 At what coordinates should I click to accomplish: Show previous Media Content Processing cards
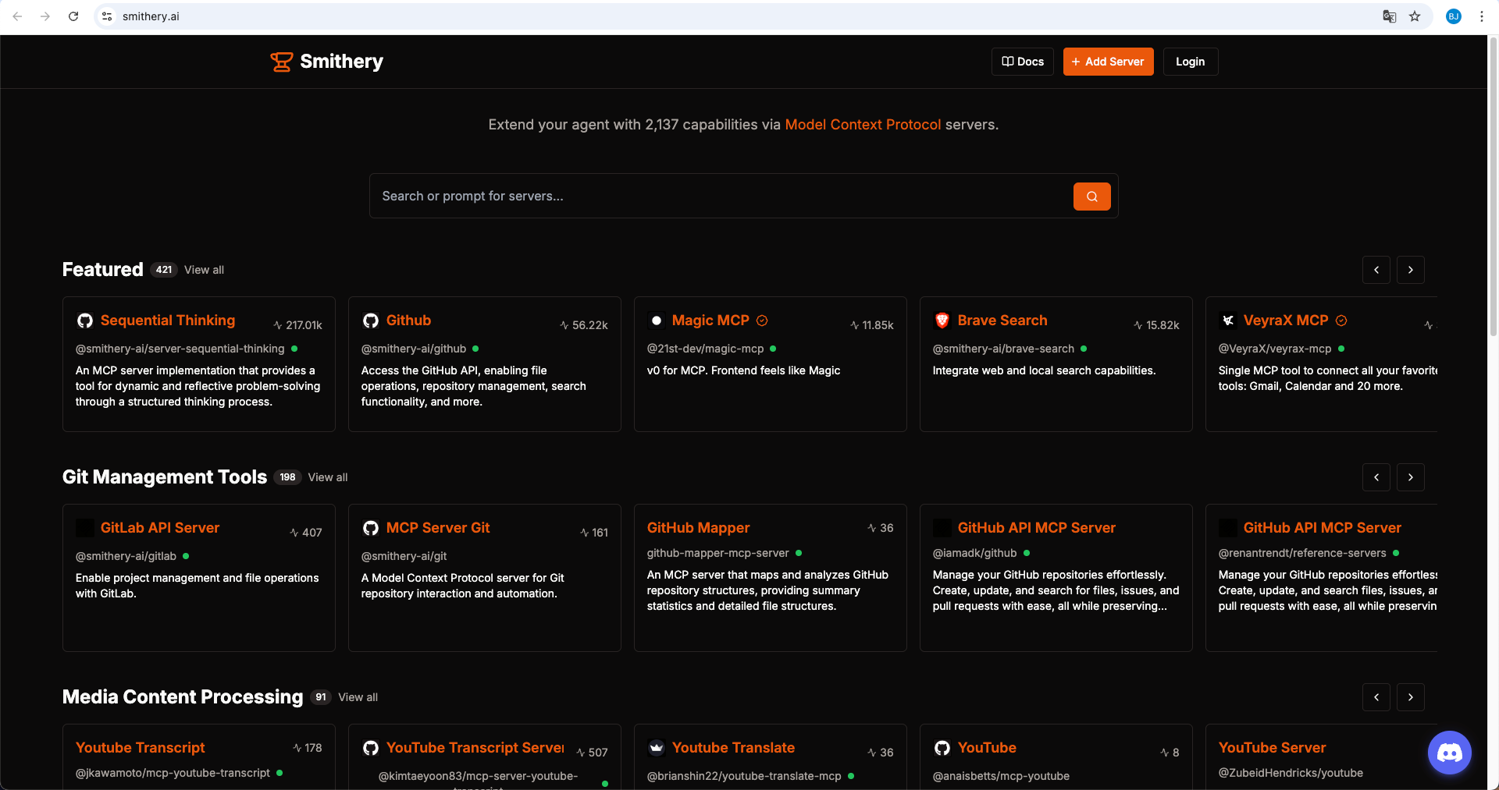tap(1376, 697)
